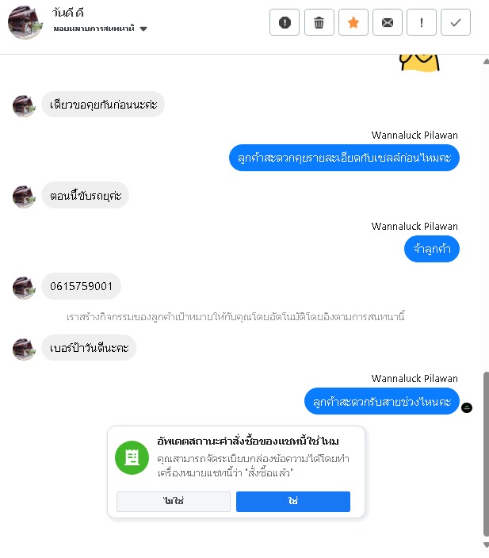The height and width of the screenshot is (558, 489).
Task: Click the blue จ้าลูกค้า message bubble
Action: point(432,249)
